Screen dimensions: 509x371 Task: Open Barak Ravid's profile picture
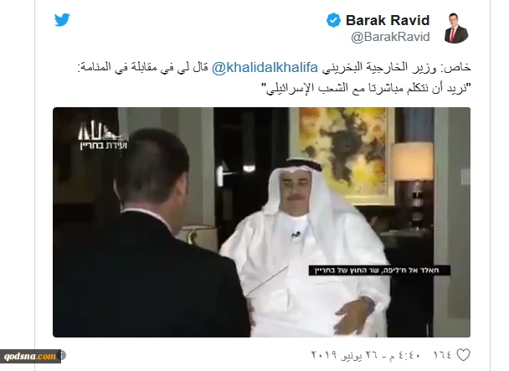[456, 28]
